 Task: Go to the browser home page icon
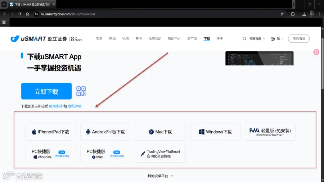pos(27,14)
